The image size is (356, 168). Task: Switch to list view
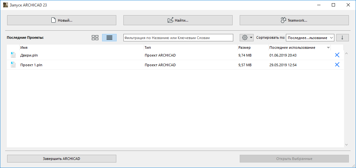click(109, 38)
